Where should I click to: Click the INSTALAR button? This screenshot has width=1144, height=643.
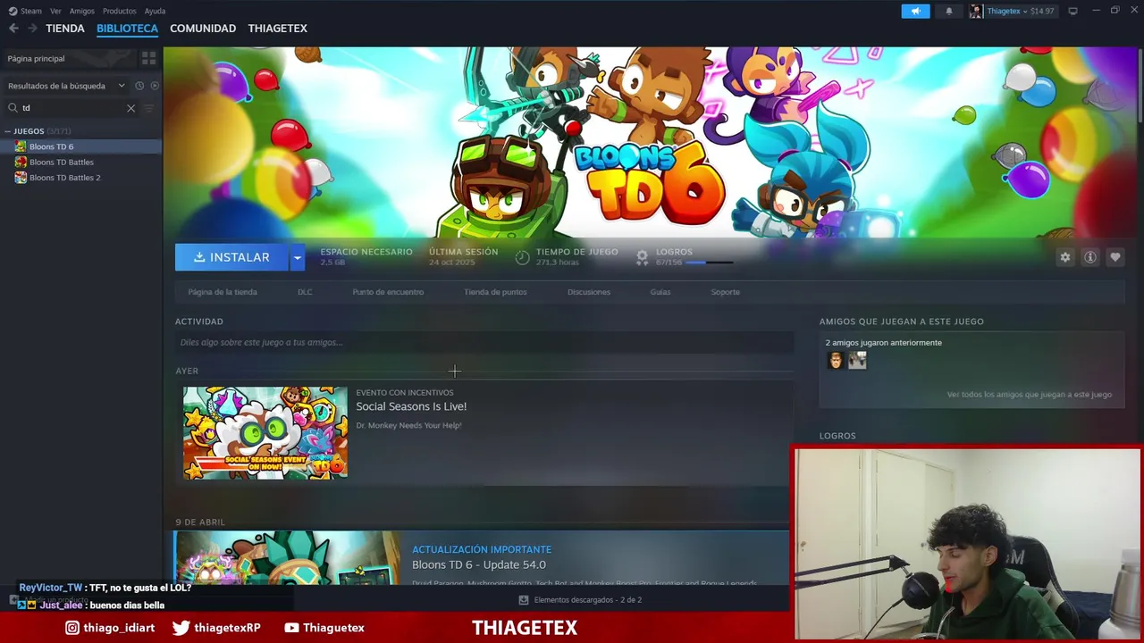point(231,257)
